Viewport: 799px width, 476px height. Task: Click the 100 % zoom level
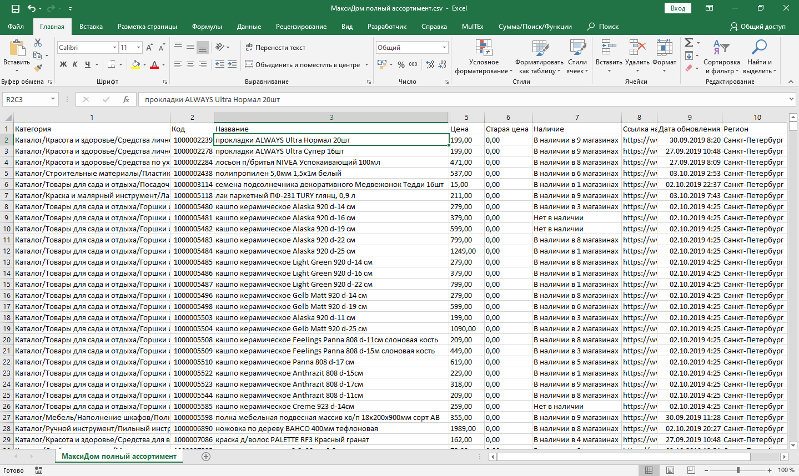(x=786, y=470)
